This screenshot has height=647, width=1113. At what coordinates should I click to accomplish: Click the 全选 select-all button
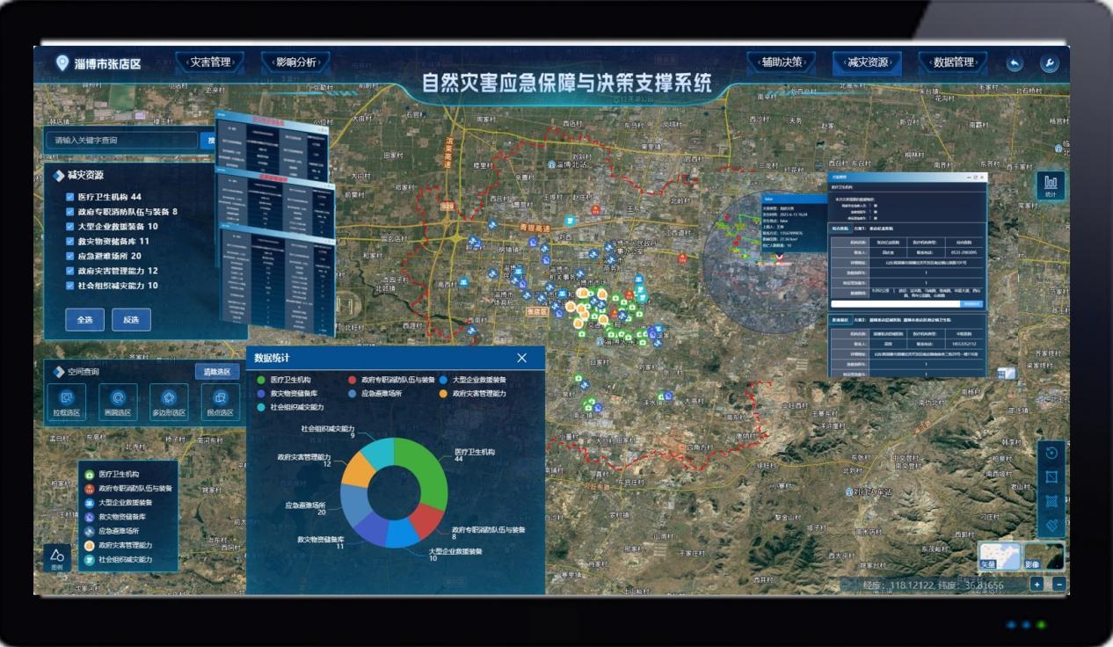(x=85, y=319)
